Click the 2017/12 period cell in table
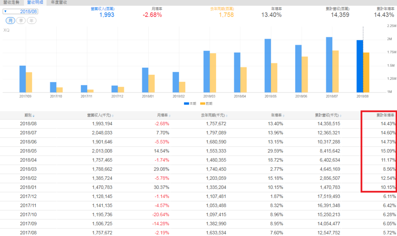 point(28,196)
